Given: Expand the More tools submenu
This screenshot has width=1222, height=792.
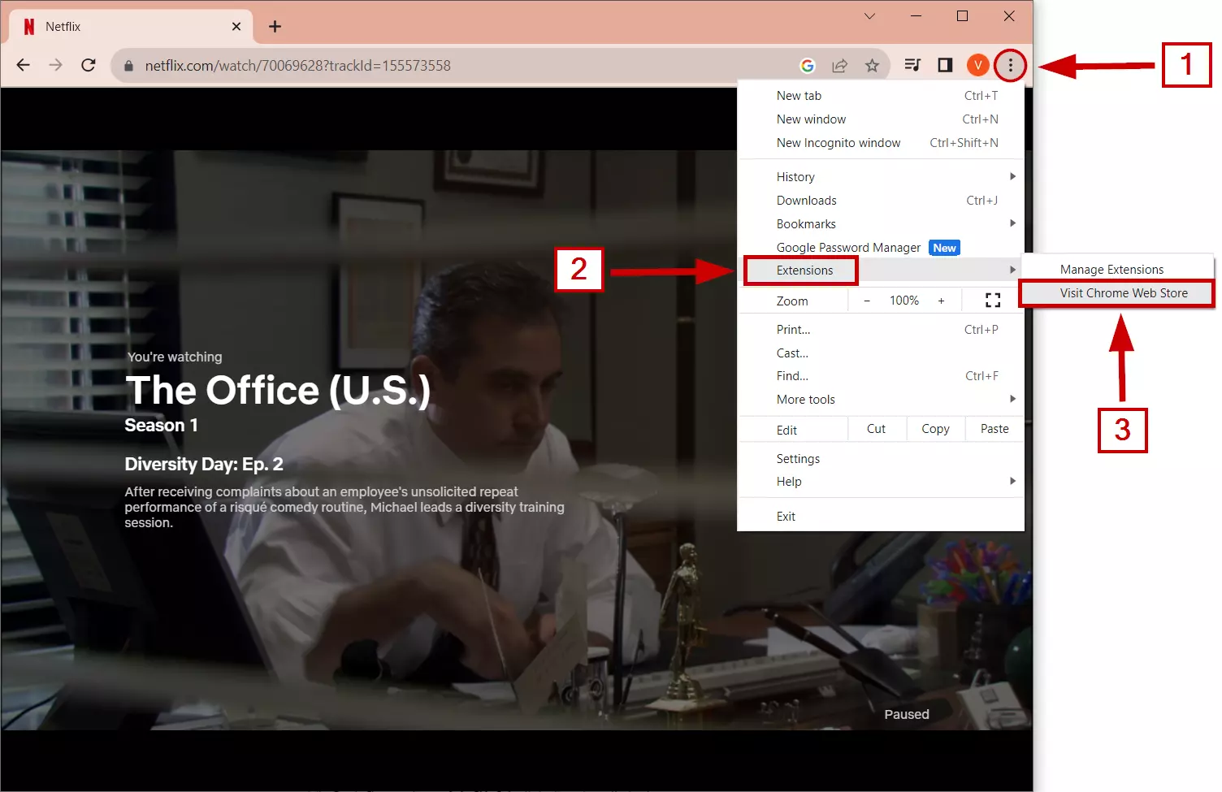Looking at the screenshot, I should pos(881,400).
